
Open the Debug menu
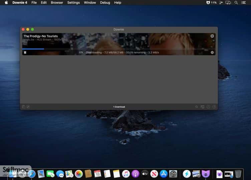(x=105, y=3)
